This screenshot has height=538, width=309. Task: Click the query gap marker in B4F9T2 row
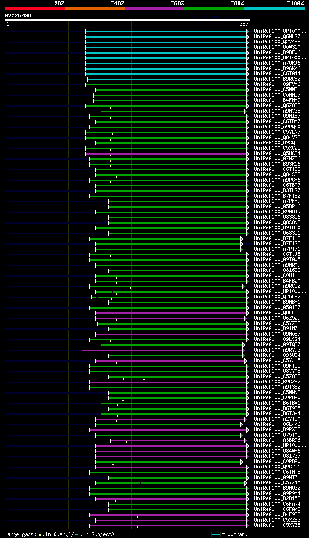tap(138, 517)
